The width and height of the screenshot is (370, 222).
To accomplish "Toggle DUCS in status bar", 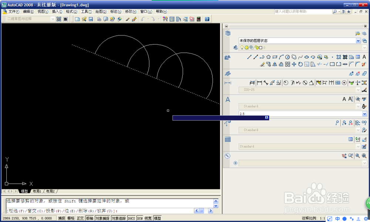I will click(131, 218).
